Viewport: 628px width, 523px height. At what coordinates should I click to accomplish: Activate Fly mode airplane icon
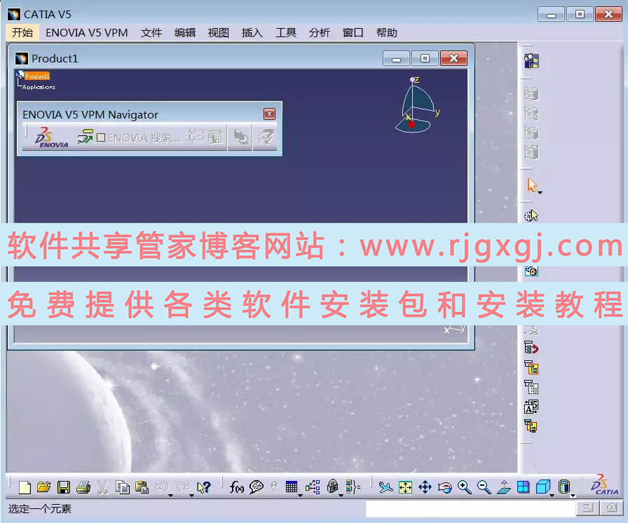pyautogui.click(x=385, y=487)
